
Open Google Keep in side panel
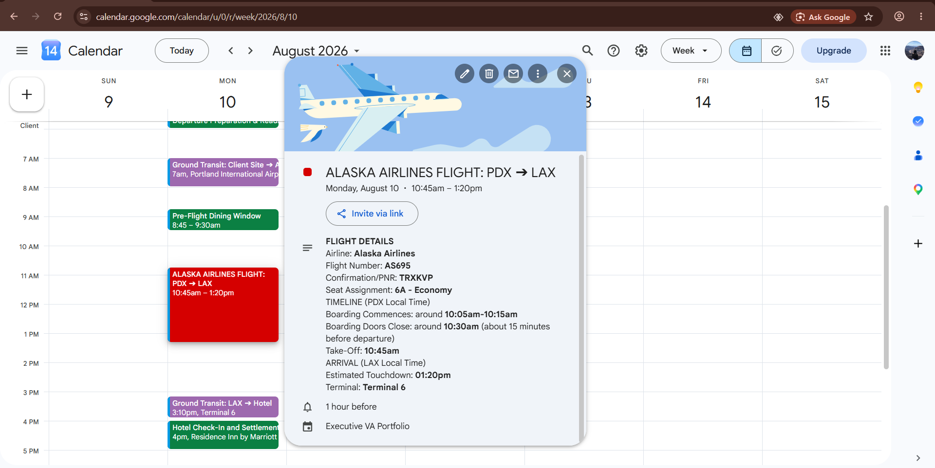[918, 88]
